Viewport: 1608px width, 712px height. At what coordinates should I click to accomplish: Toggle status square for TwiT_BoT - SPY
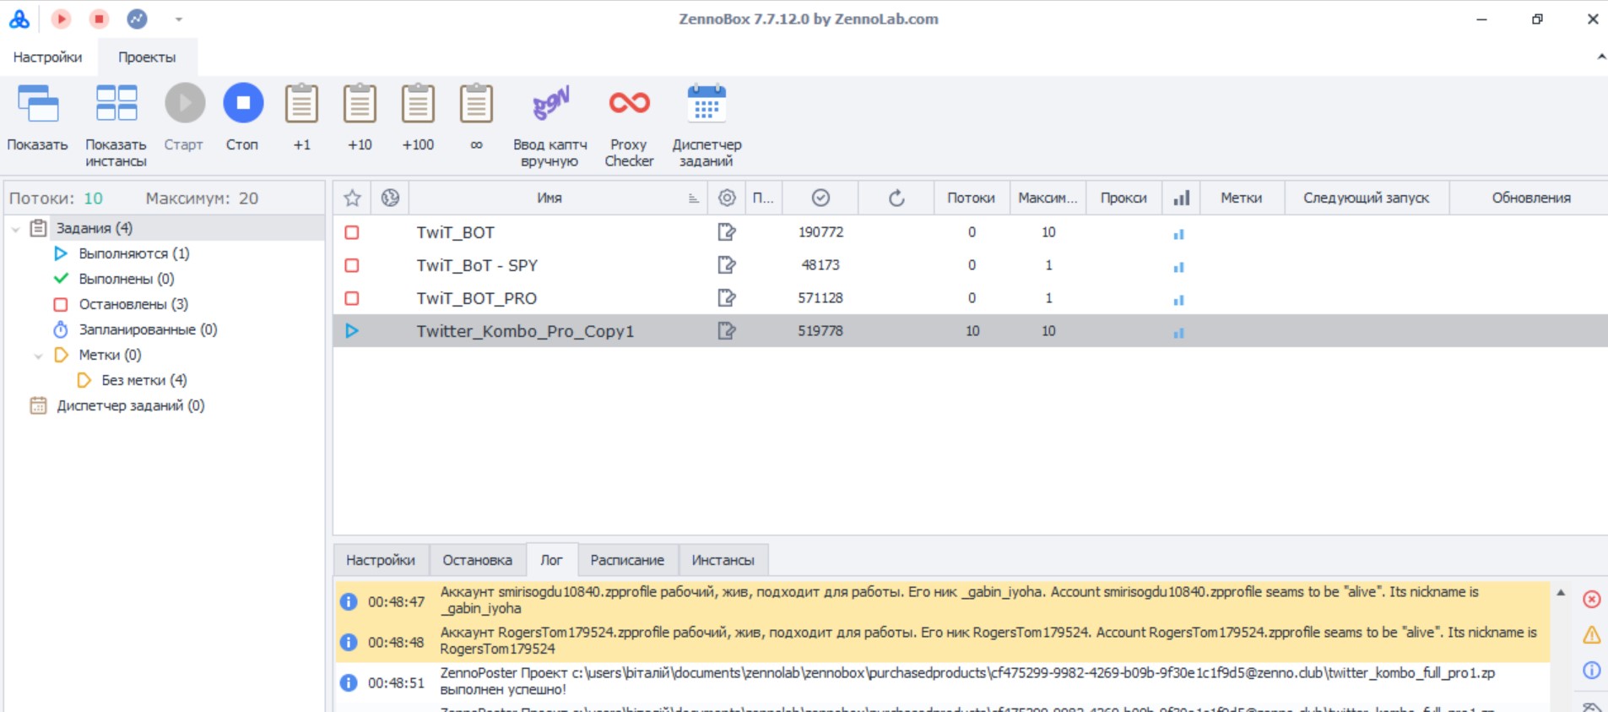click(352, 265)
